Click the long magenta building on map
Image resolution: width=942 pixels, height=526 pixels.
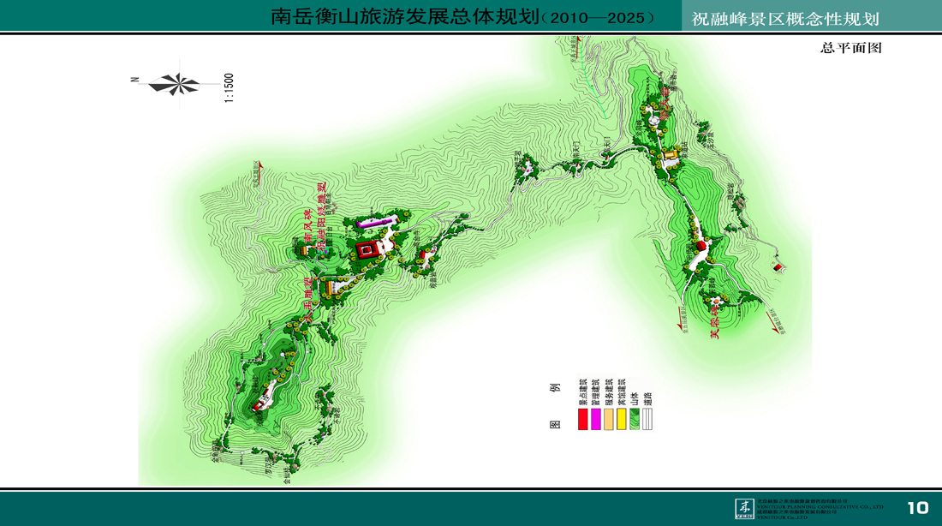(x=374, y=223)
